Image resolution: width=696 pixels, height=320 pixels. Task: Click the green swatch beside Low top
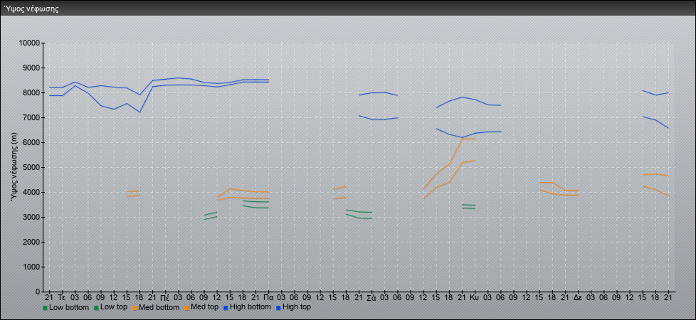pos(96,308)
